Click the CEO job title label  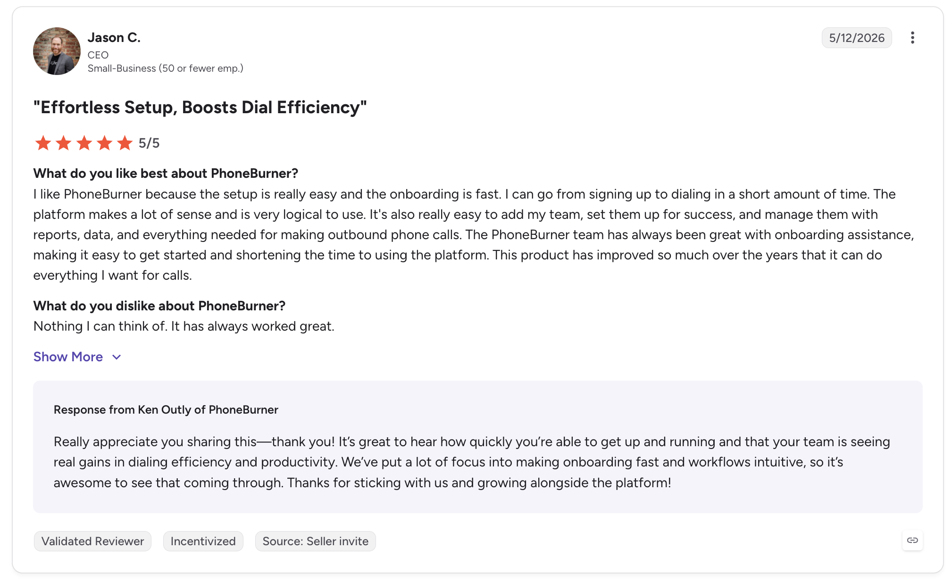pos(98,55)
